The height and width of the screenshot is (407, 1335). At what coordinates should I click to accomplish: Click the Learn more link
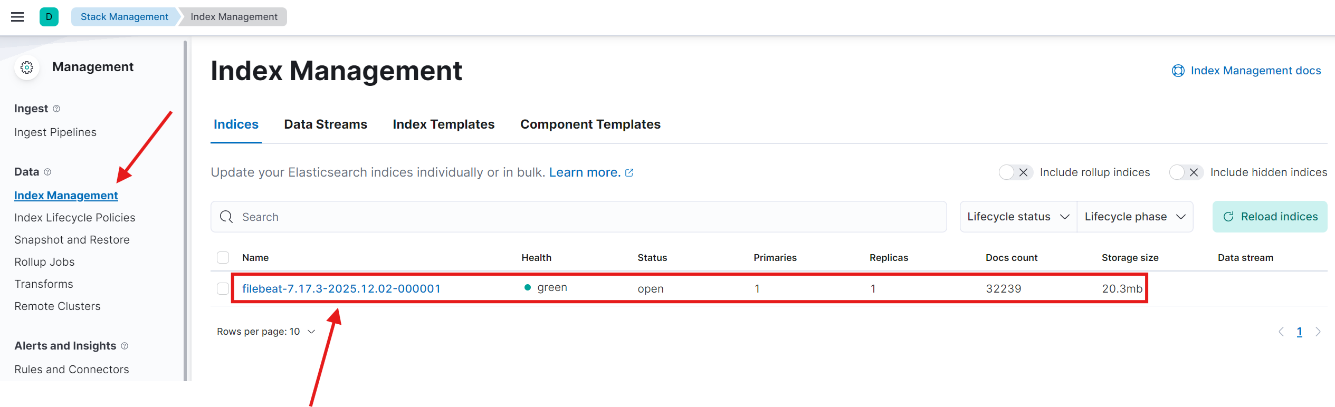coord(586,172)
